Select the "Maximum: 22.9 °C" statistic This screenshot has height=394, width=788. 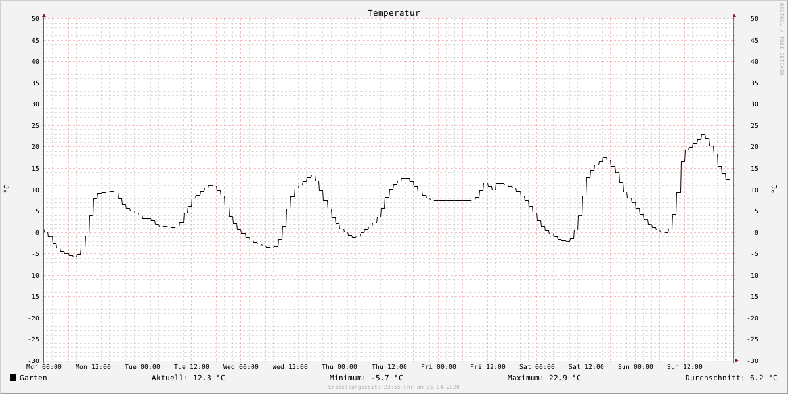click(544, 378)
